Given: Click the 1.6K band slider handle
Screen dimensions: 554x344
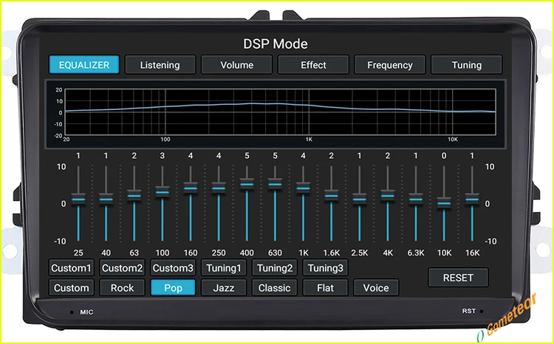Looking at the screenshot, I should [x=332, y=196].
